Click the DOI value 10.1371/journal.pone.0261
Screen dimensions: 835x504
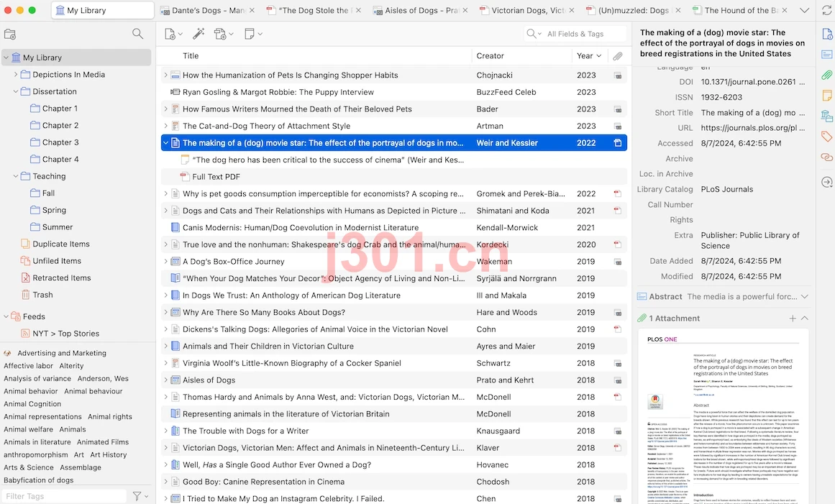(x=753, y=81)
